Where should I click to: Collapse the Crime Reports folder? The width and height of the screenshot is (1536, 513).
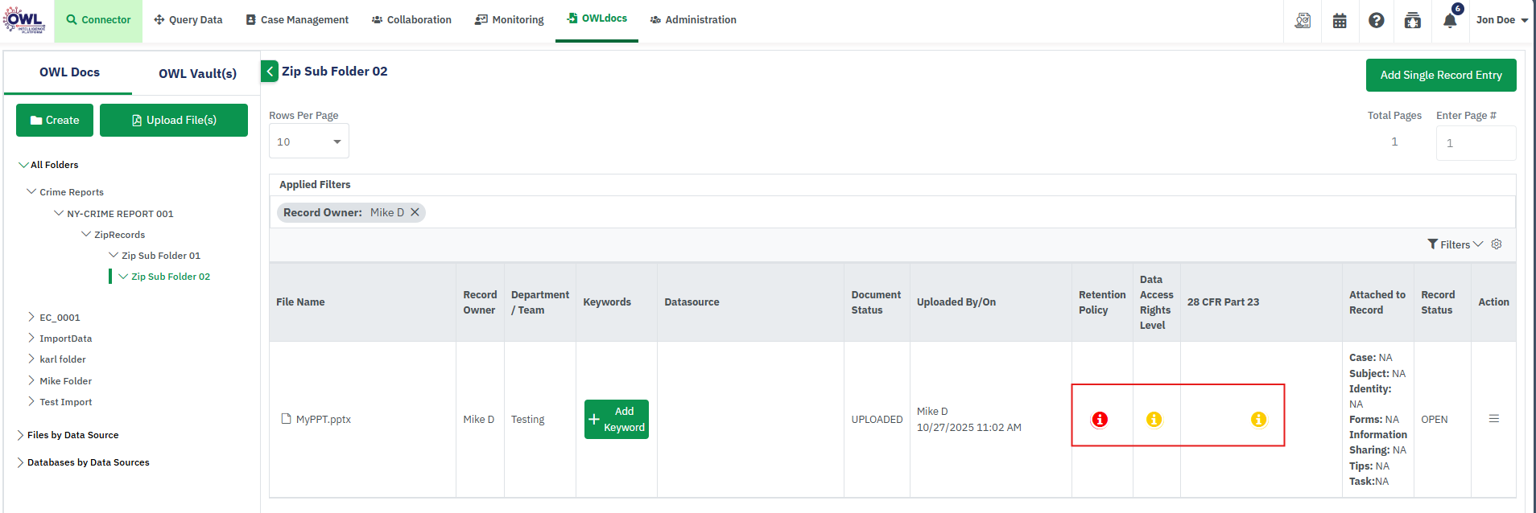31,191
